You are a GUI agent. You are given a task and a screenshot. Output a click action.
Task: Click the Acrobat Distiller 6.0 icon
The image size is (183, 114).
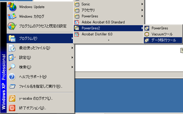[x=77, y=34]
